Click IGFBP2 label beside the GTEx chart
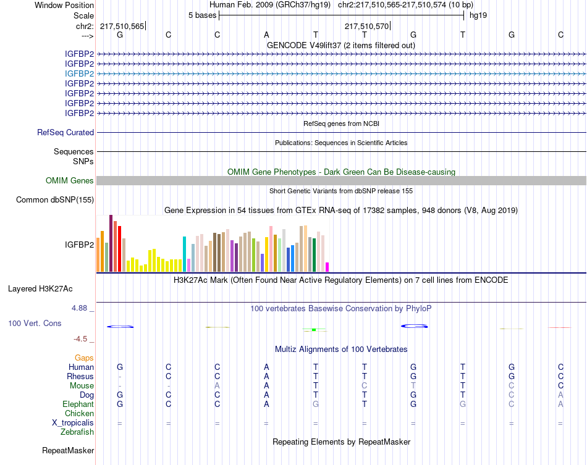 (79, 245)
